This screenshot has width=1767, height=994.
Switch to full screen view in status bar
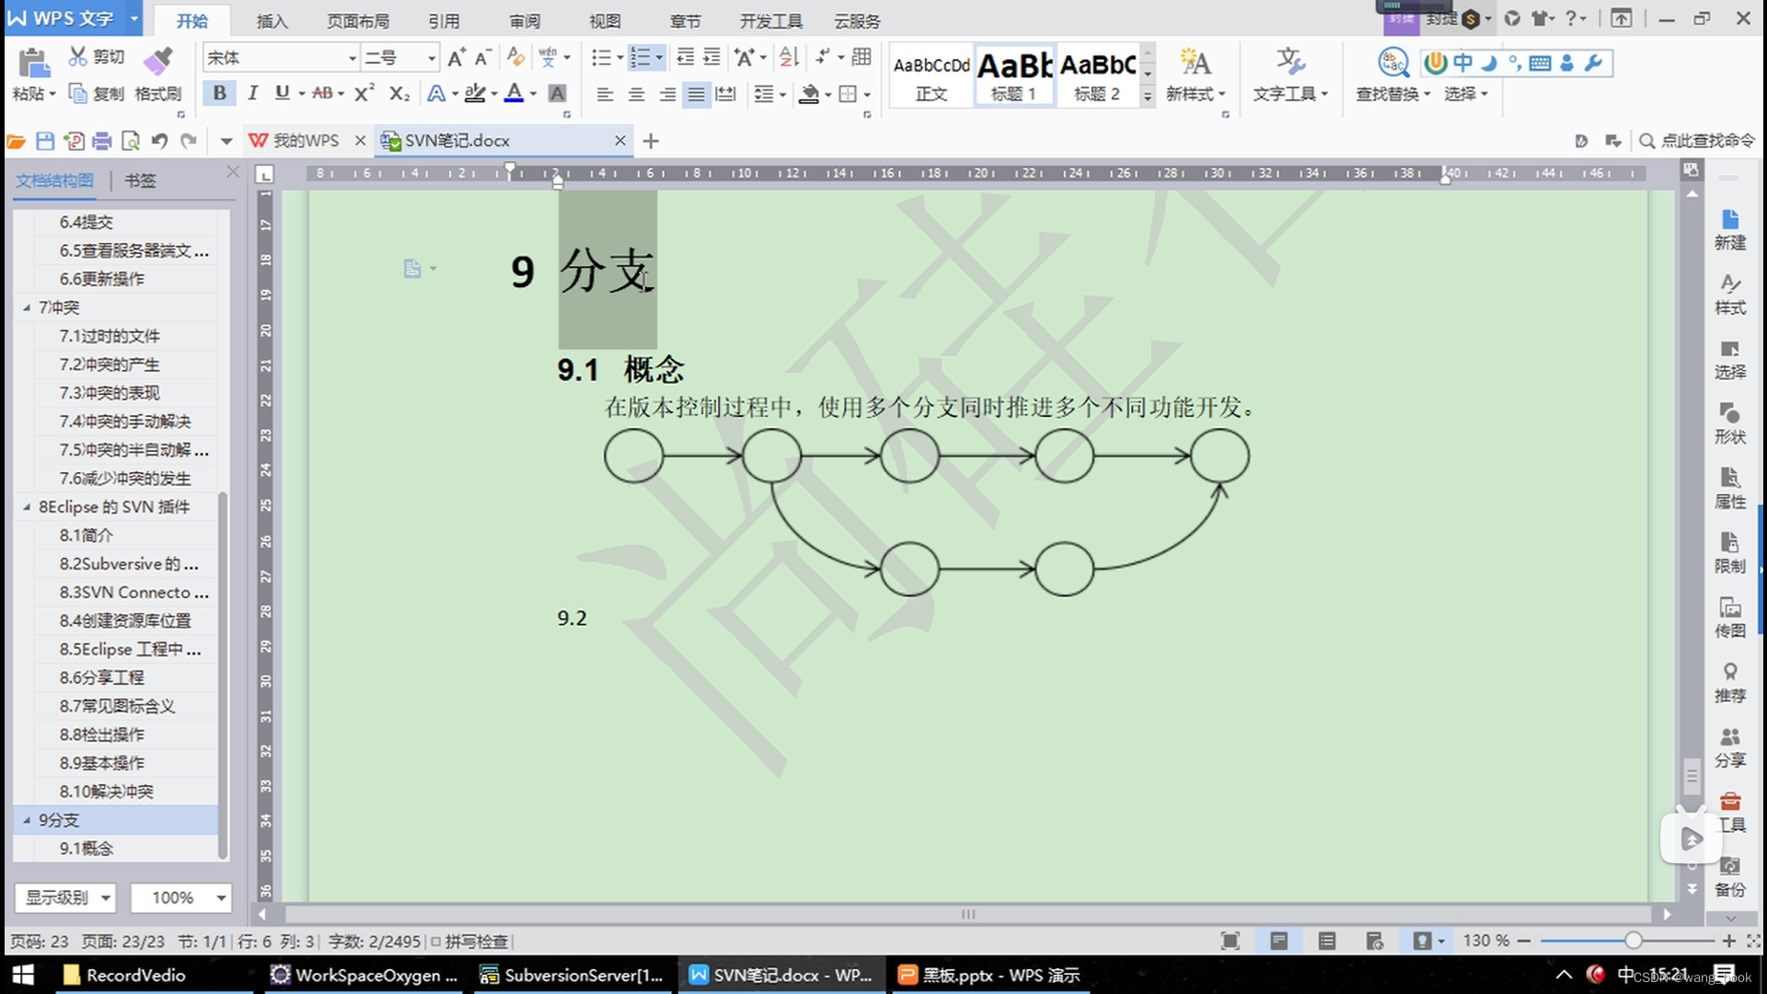coord(1230,941)
